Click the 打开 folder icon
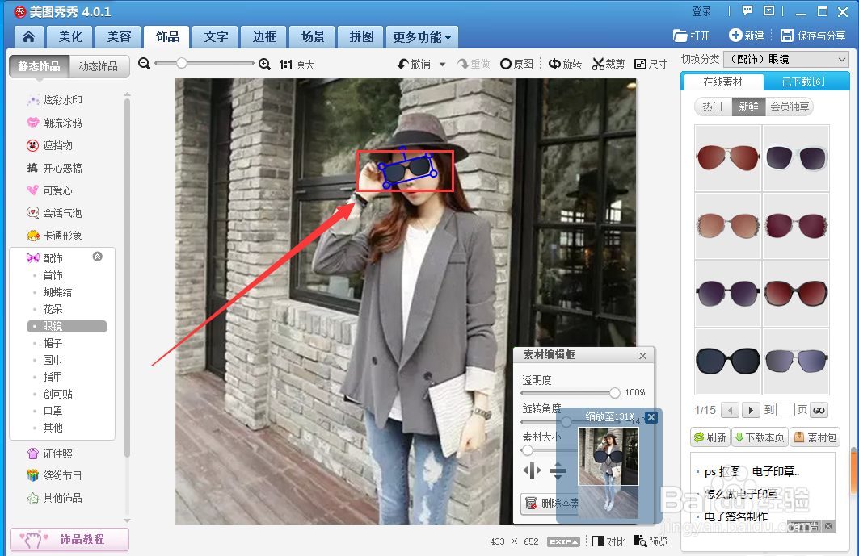The height and width of the screenshot is (556, 859). [x=680, y=36]
